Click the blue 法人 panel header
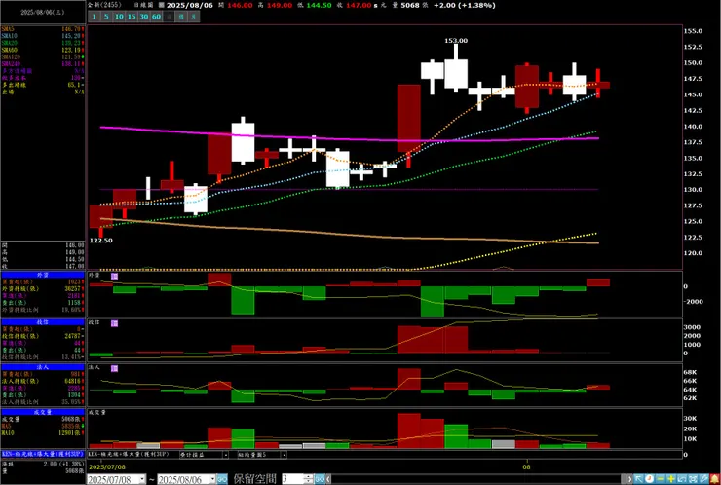This screenshot has width=721, height=485. coord(43,367)
